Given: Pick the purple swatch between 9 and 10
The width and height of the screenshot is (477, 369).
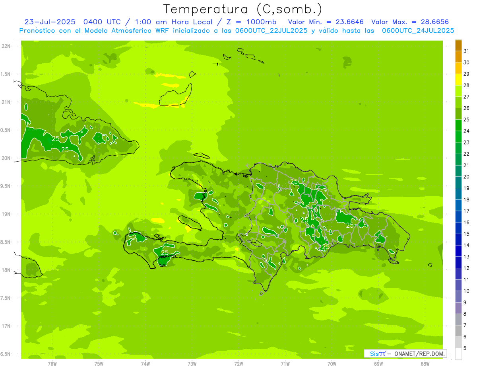Looking at the screenshot, I should click(x=458, y=297).
